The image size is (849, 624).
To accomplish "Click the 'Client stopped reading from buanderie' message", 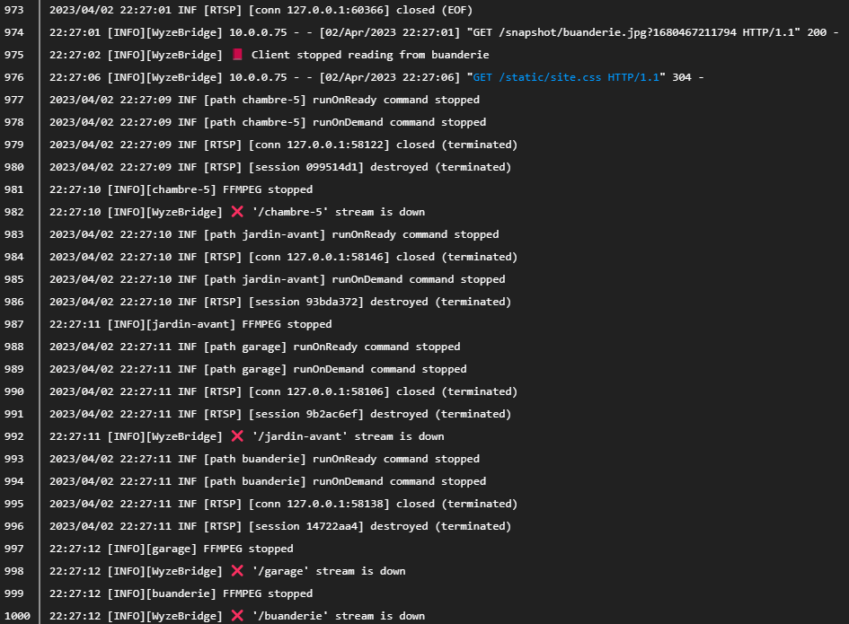I will 370,55.
